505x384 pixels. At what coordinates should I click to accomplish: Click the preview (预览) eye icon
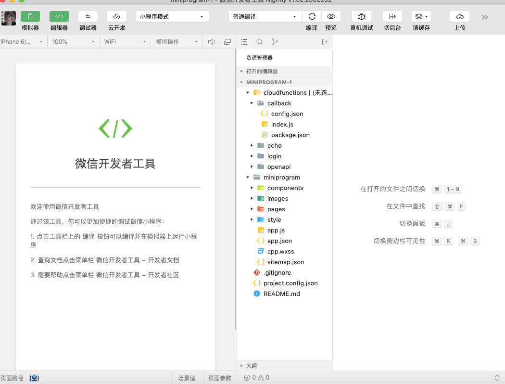coord(331,16)
